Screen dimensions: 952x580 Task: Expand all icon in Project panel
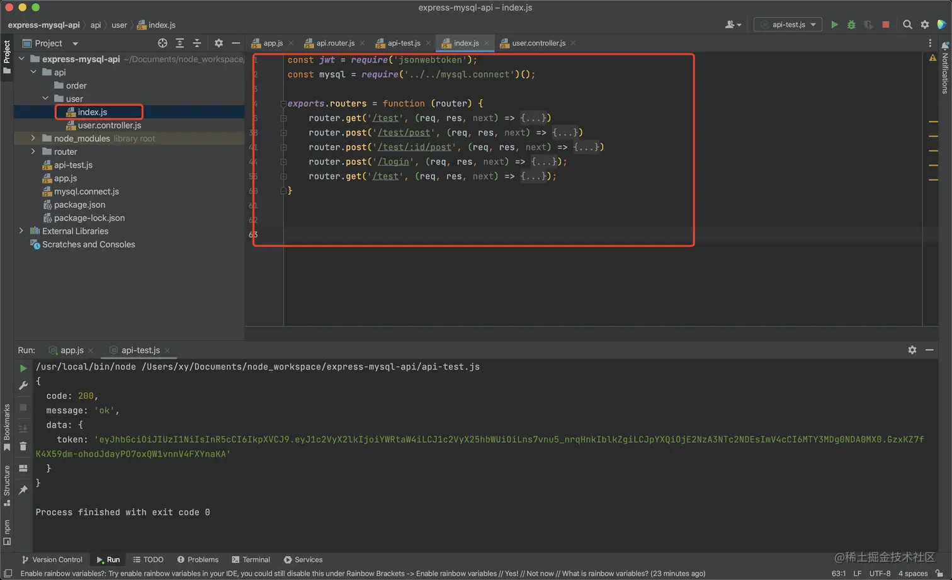[x=180, y=43]
